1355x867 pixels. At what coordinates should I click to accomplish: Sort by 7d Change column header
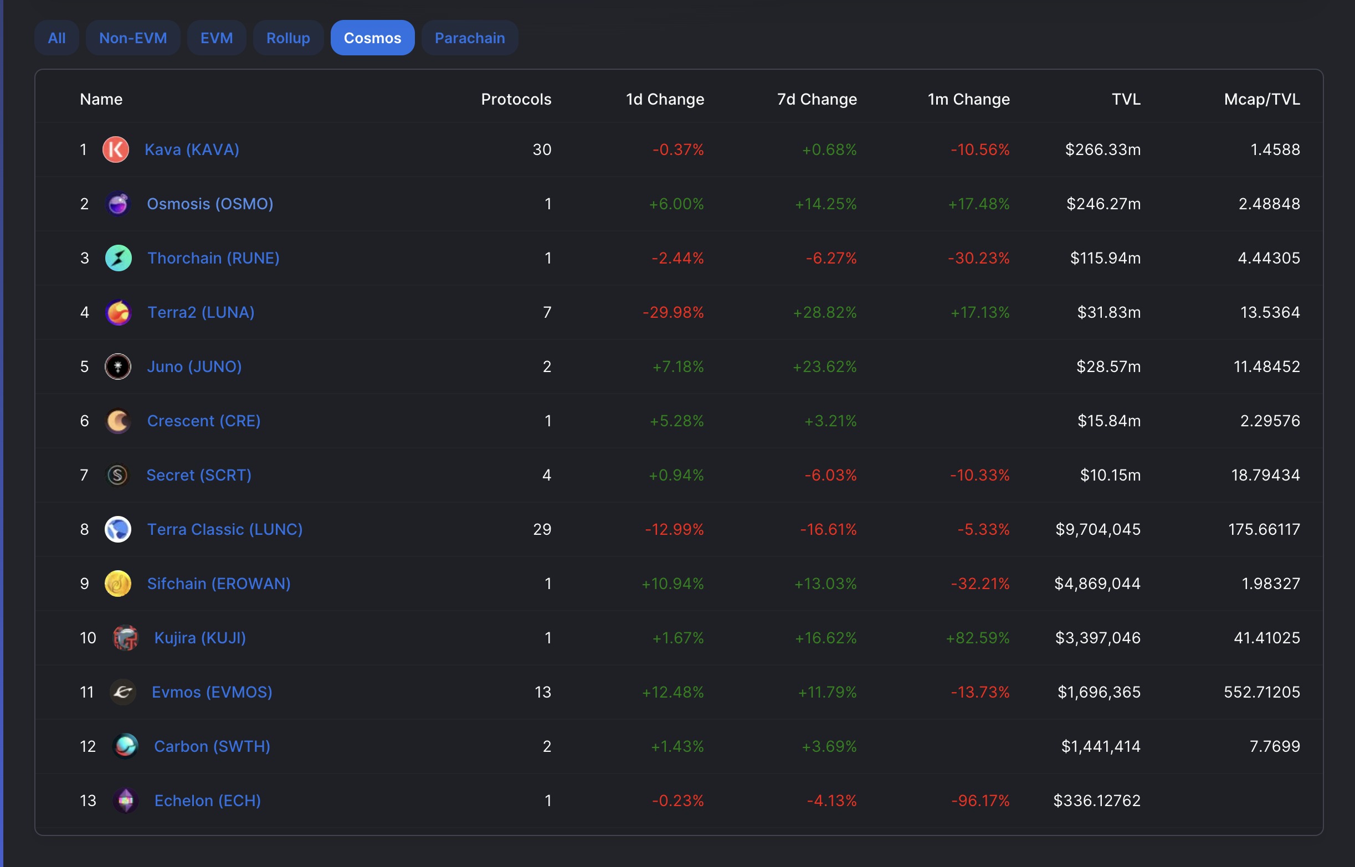tap(817, 99)
